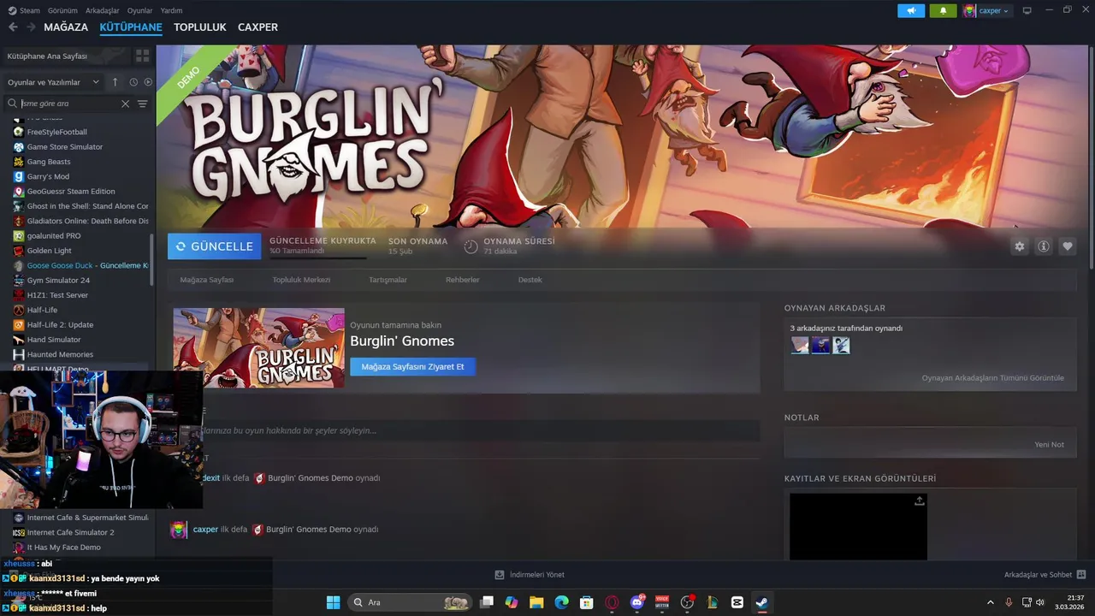Open the advanced filter options icon
The width and height of the screenshot is (1095, 616).
[143, 104]
